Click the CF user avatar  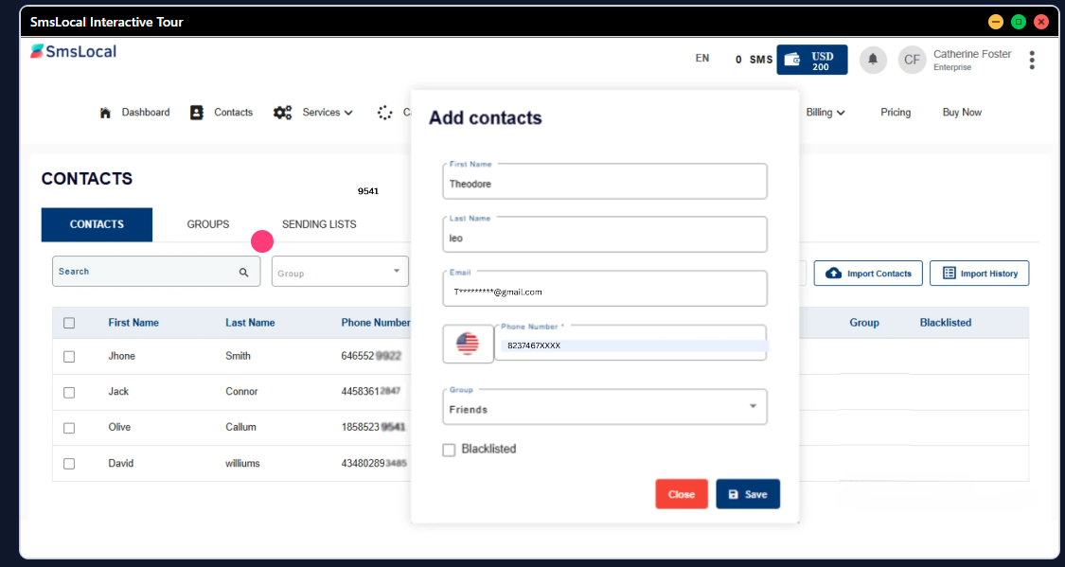pos(913,60)
